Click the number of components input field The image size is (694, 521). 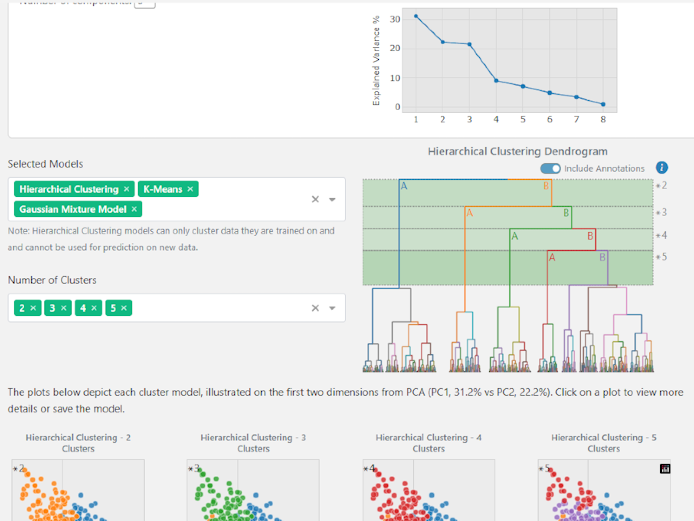[x=145, y=3]
